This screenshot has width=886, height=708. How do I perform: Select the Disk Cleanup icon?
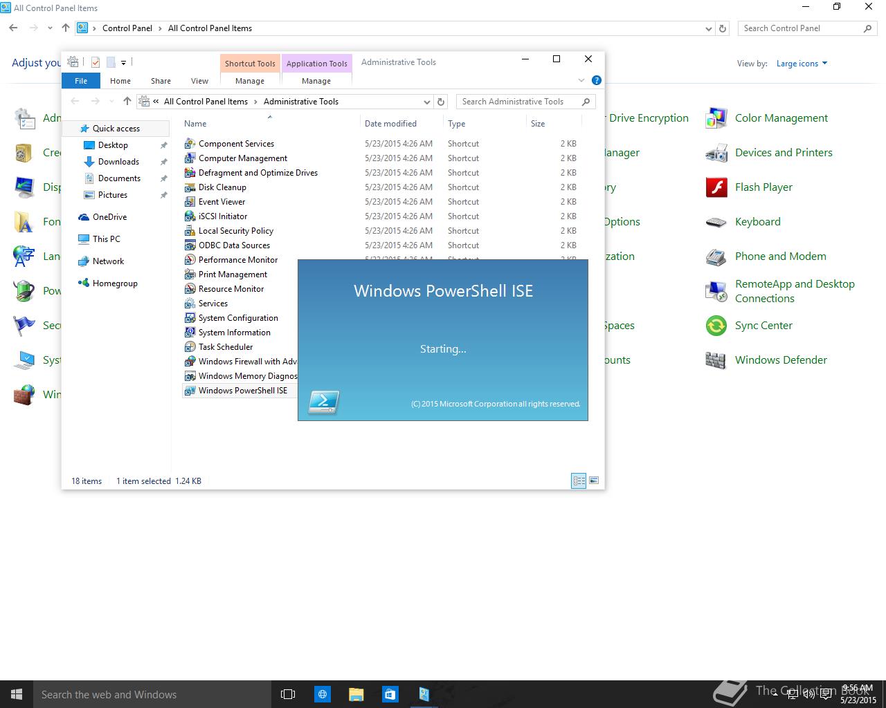coord(190,187)
